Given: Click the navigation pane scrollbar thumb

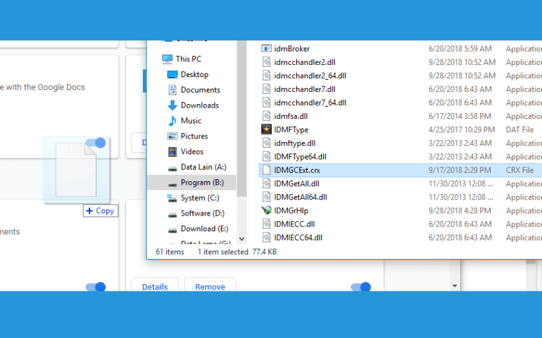Looking at the screenshot, I should click(x=242, y=119).
